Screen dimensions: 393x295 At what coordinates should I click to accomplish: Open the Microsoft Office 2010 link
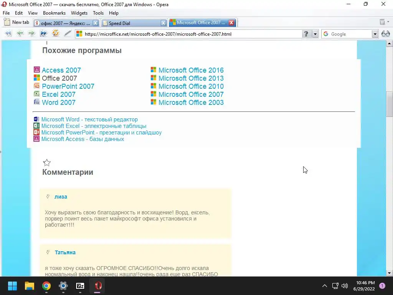(x=191, y=86)
